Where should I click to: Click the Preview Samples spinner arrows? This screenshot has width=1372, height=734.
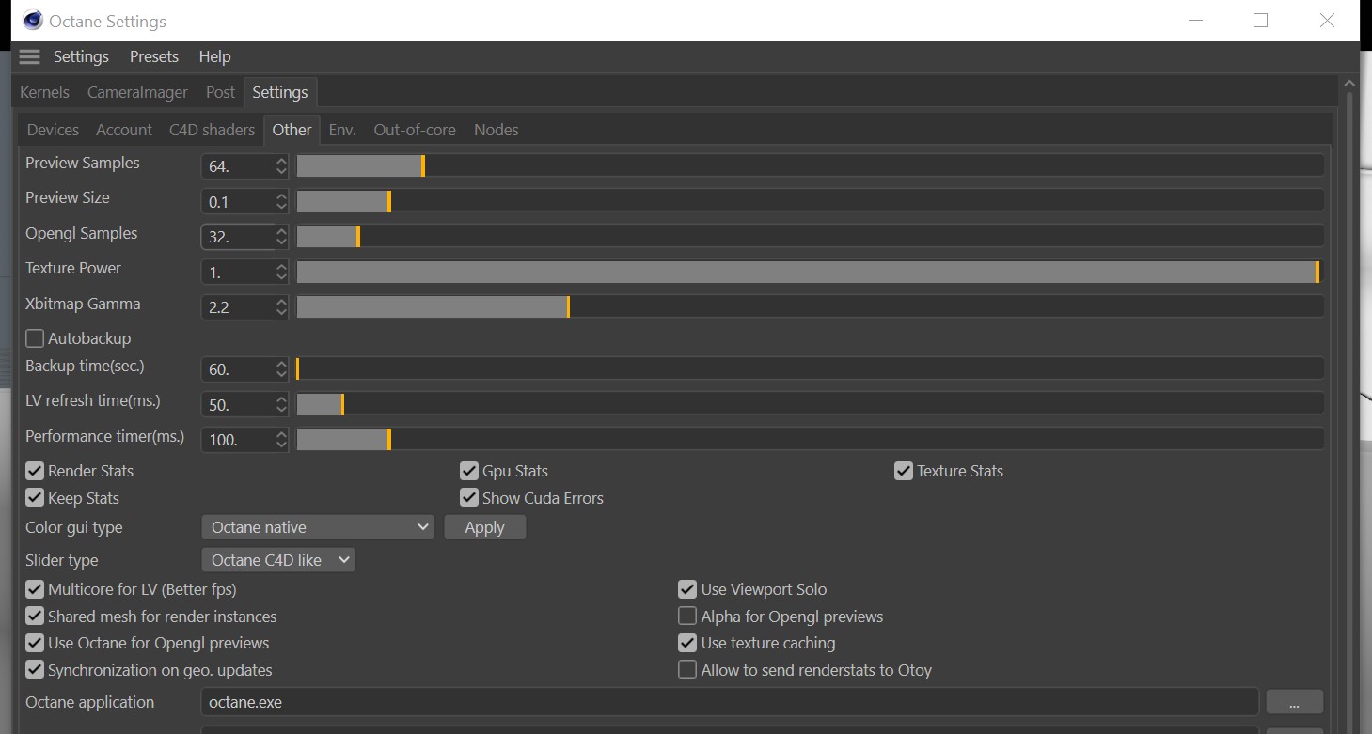(x=281, y=166)
